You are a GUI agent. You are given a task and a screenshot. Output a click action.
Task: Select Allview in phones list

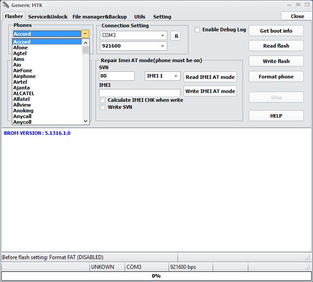click(x=47, y=105)
